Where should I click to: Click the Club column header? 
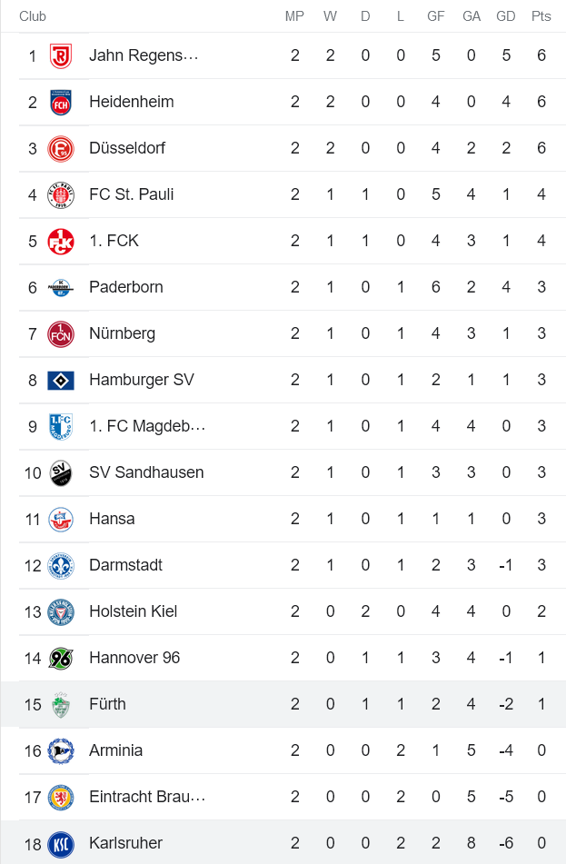(x=33, y=15)
